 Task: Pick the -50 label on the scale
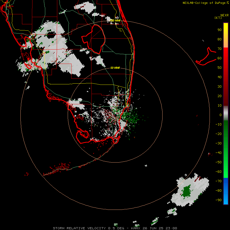tap(218, 162)
